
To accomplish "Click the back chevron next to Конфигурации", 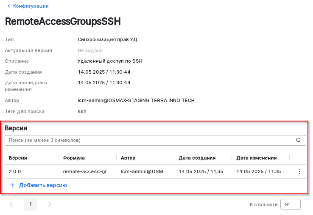I will (x=9, y=6).
